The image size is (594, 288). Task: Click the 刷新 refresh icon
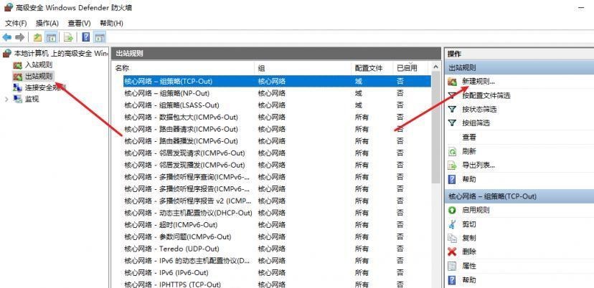[453, 151]
